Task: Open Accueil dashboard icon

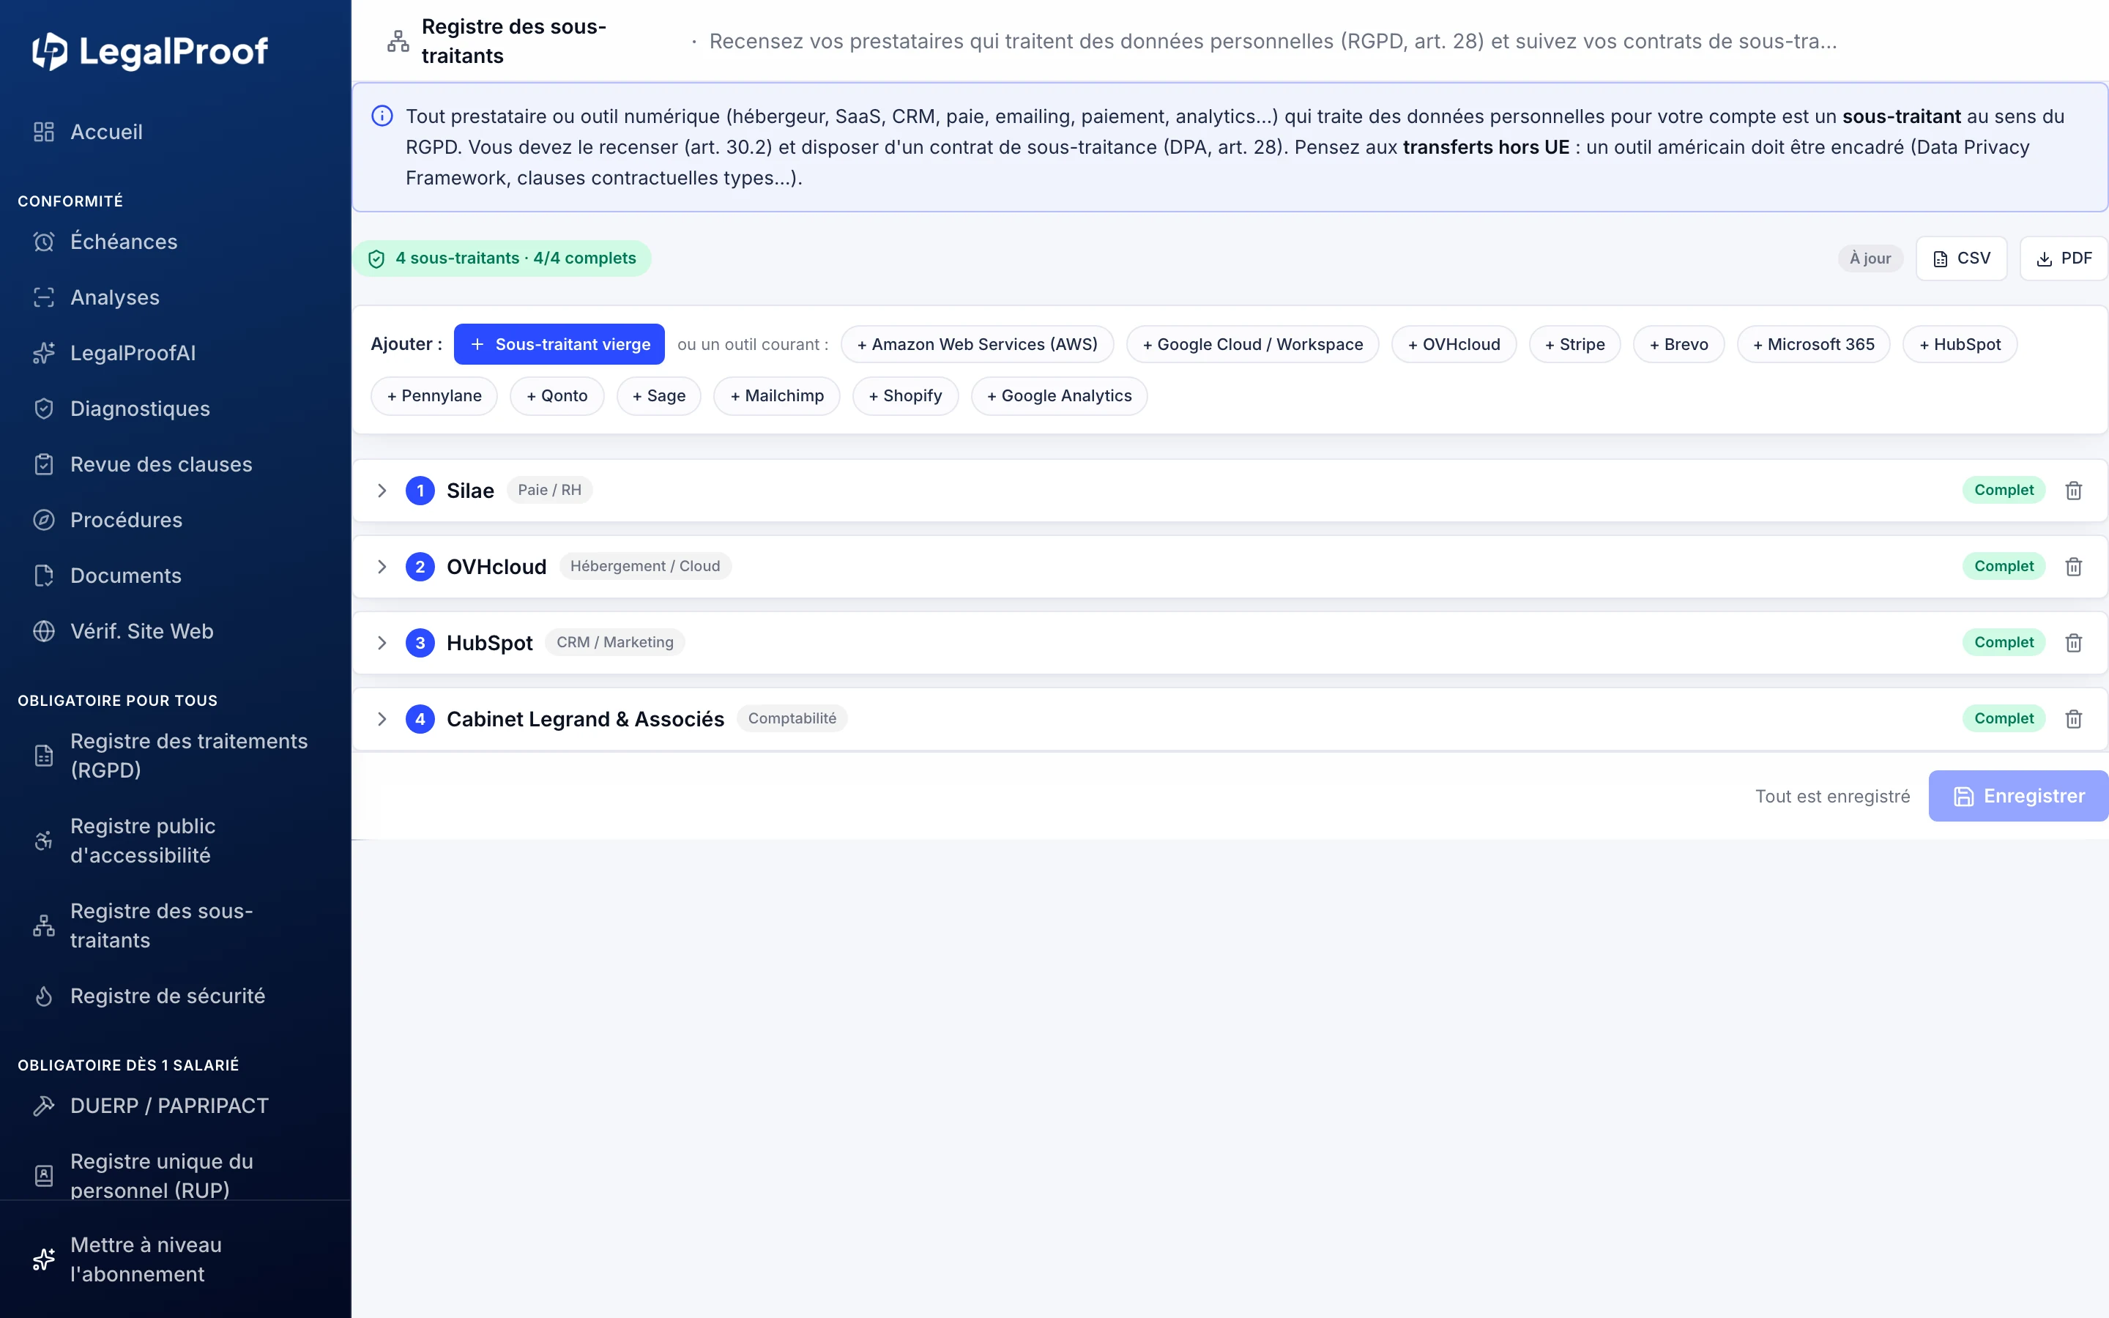Action: [x=44, y=132]
